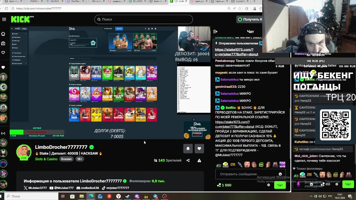Open the first recommended channel avatar in sidebar
356x200 pixels.
pyautogui.click(x=3, y=77)
